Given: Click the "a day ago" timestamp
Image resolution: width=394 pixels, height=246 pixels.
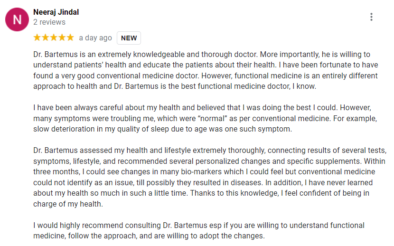Looking at the screenshot, I should coord(95,38).
